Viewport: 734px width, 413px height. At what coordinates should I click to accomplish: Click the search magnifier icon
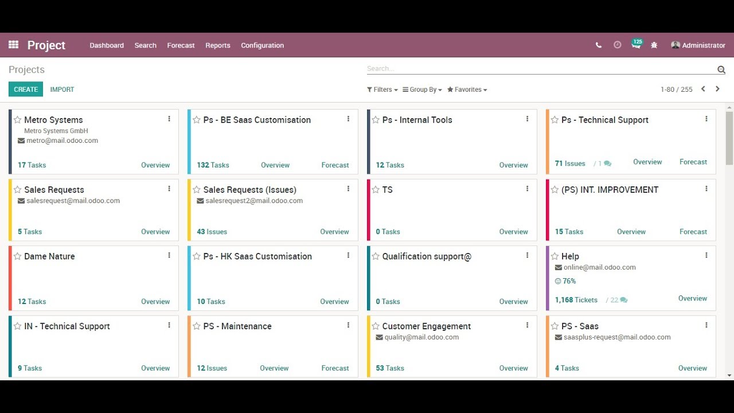coord(721,69)
